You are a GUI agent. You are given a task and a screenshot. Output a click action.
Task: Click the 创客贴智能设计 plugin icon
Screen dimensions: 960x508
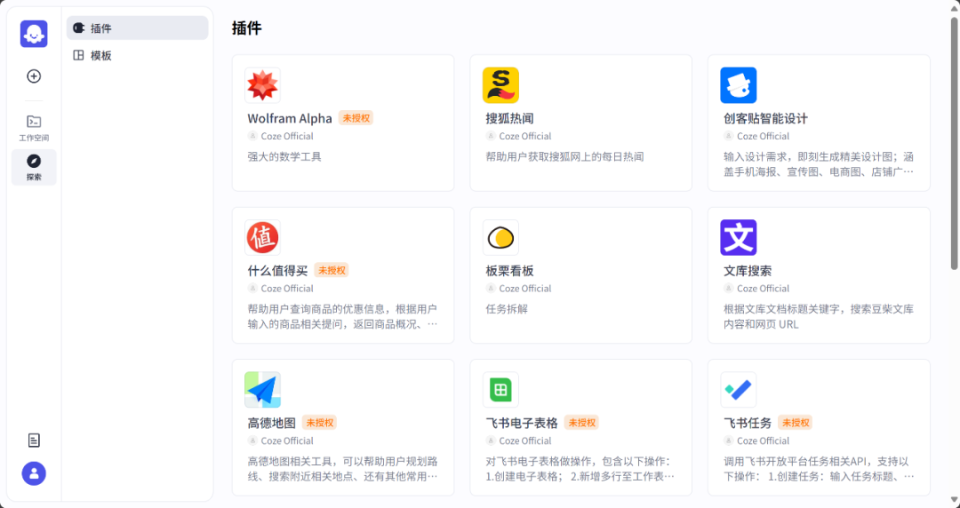point(739,85)
